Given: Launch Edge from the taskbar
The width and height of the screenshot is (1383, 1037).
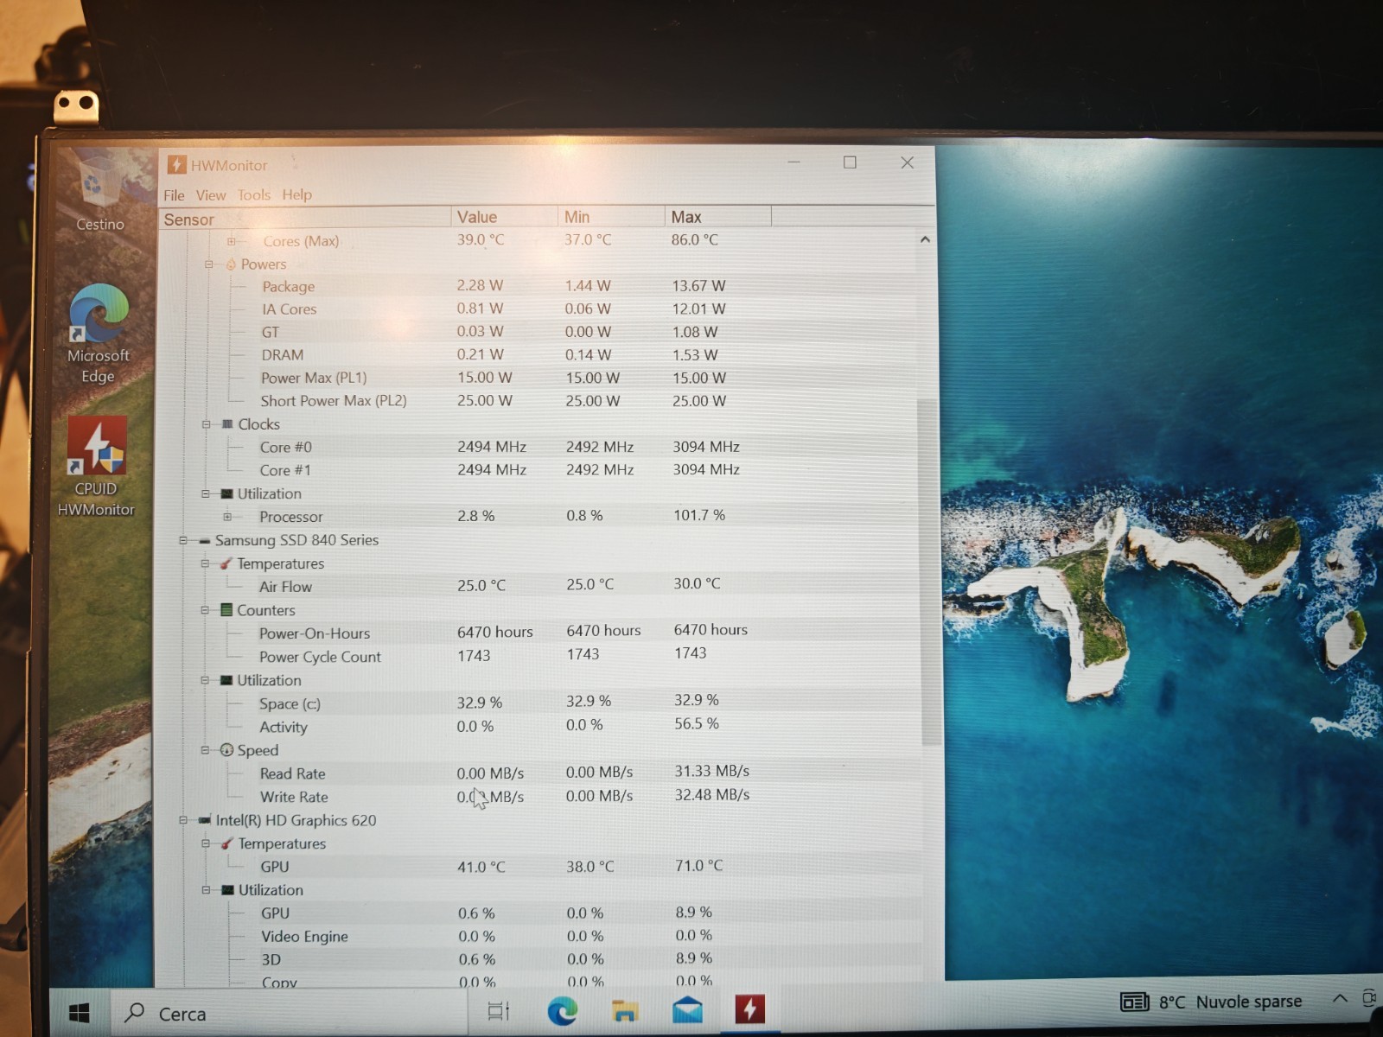Looking at the screenshot, I should click(x=562, y=1010).
